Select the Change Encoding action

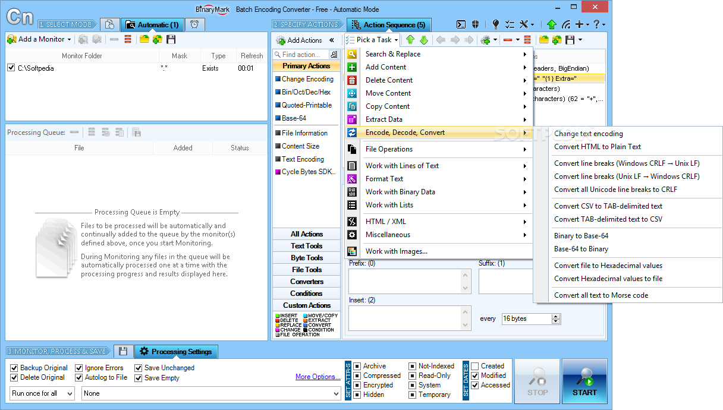[x=304, y=79]
